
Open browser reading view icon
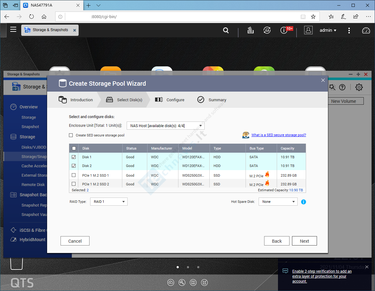pyautogui.click(x=303, y=17)
